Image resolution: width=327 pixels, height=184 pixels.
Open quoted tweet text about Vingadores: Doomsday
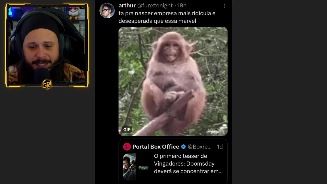pyautogui.click(x=188, y=164)
